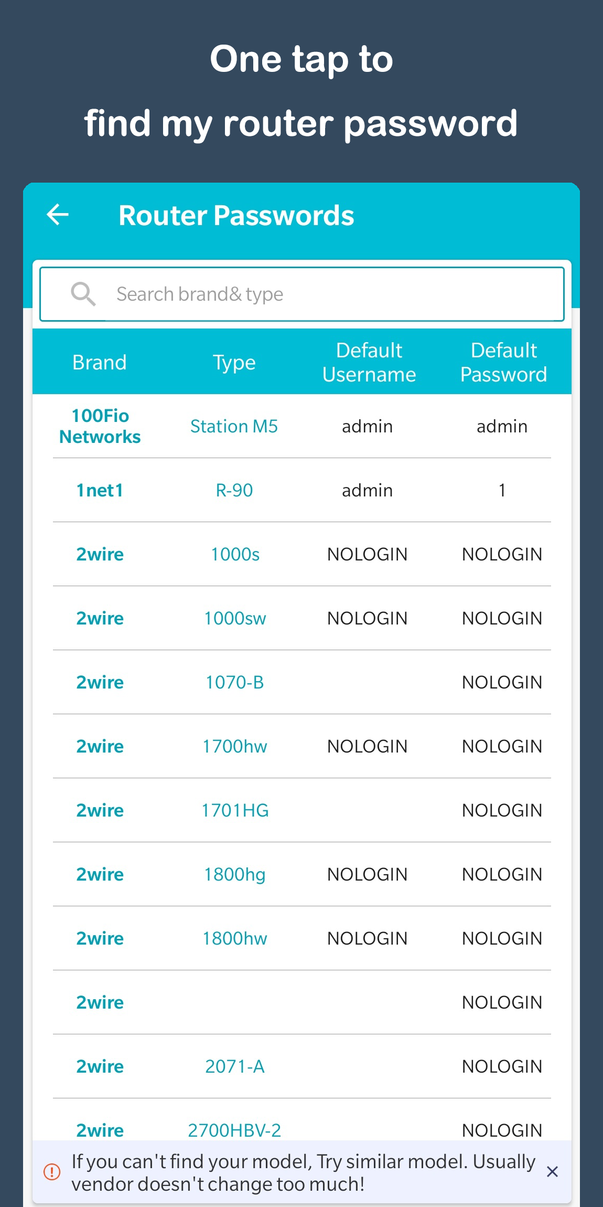Tap the Brand column header
The height and width of the screenshot is (1207, 603).
click(x=99, y=362)
